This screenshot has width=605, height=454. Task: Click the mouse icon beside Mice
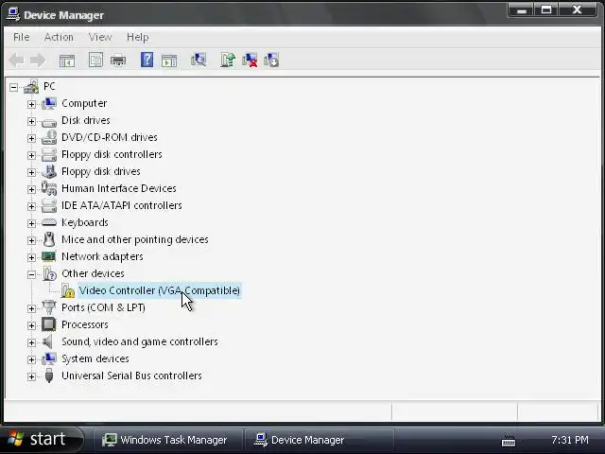pyautogui.click(x=49, y=239)
